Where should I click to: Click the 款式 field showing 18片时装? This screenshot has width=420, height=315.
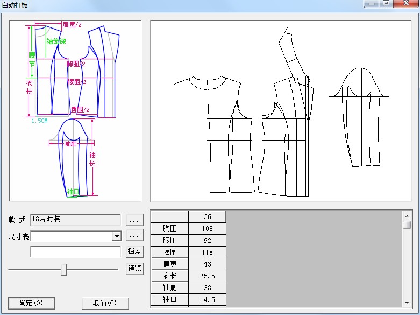click(75, 220)
